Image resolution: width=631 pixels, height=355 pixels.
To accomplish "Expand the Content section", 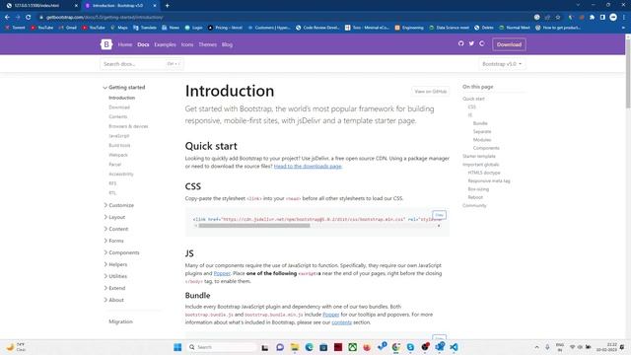I will 116,229.
